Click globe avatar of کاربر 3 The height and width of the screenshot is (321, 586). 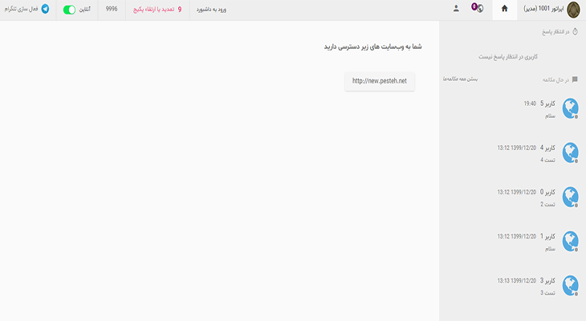[570, 285]
